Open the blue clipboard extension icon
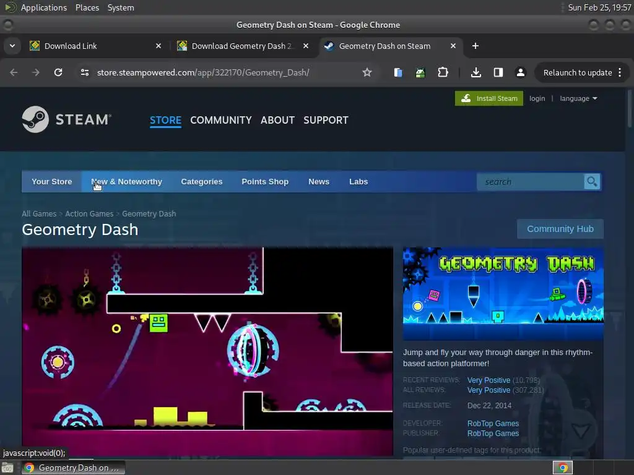This screenshot has height=475, width=634. tap(398, 72)
